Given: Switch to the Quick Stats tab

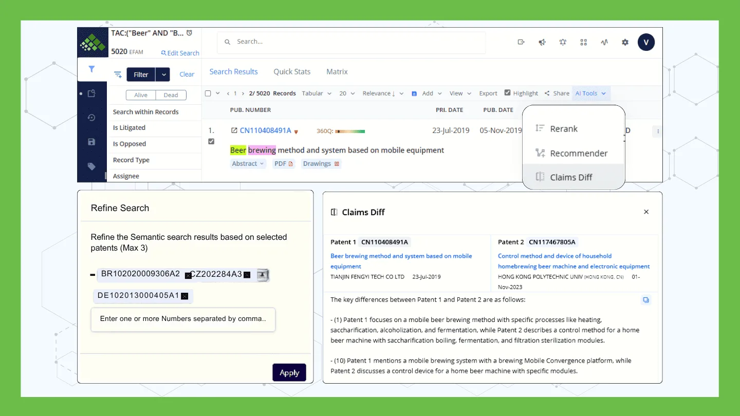Looking at the screenshot, I should 292,72.
